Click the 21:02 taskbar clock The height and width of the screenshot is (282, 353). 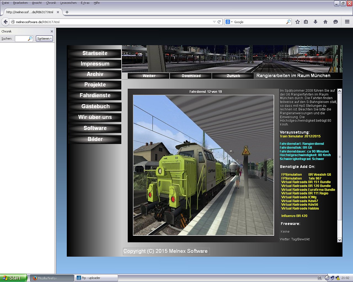(345, 278)
